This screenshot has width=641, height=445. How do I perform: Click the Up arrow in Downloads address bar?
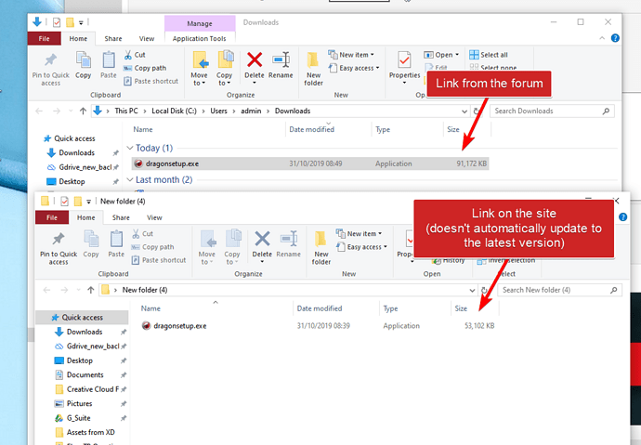83,111
